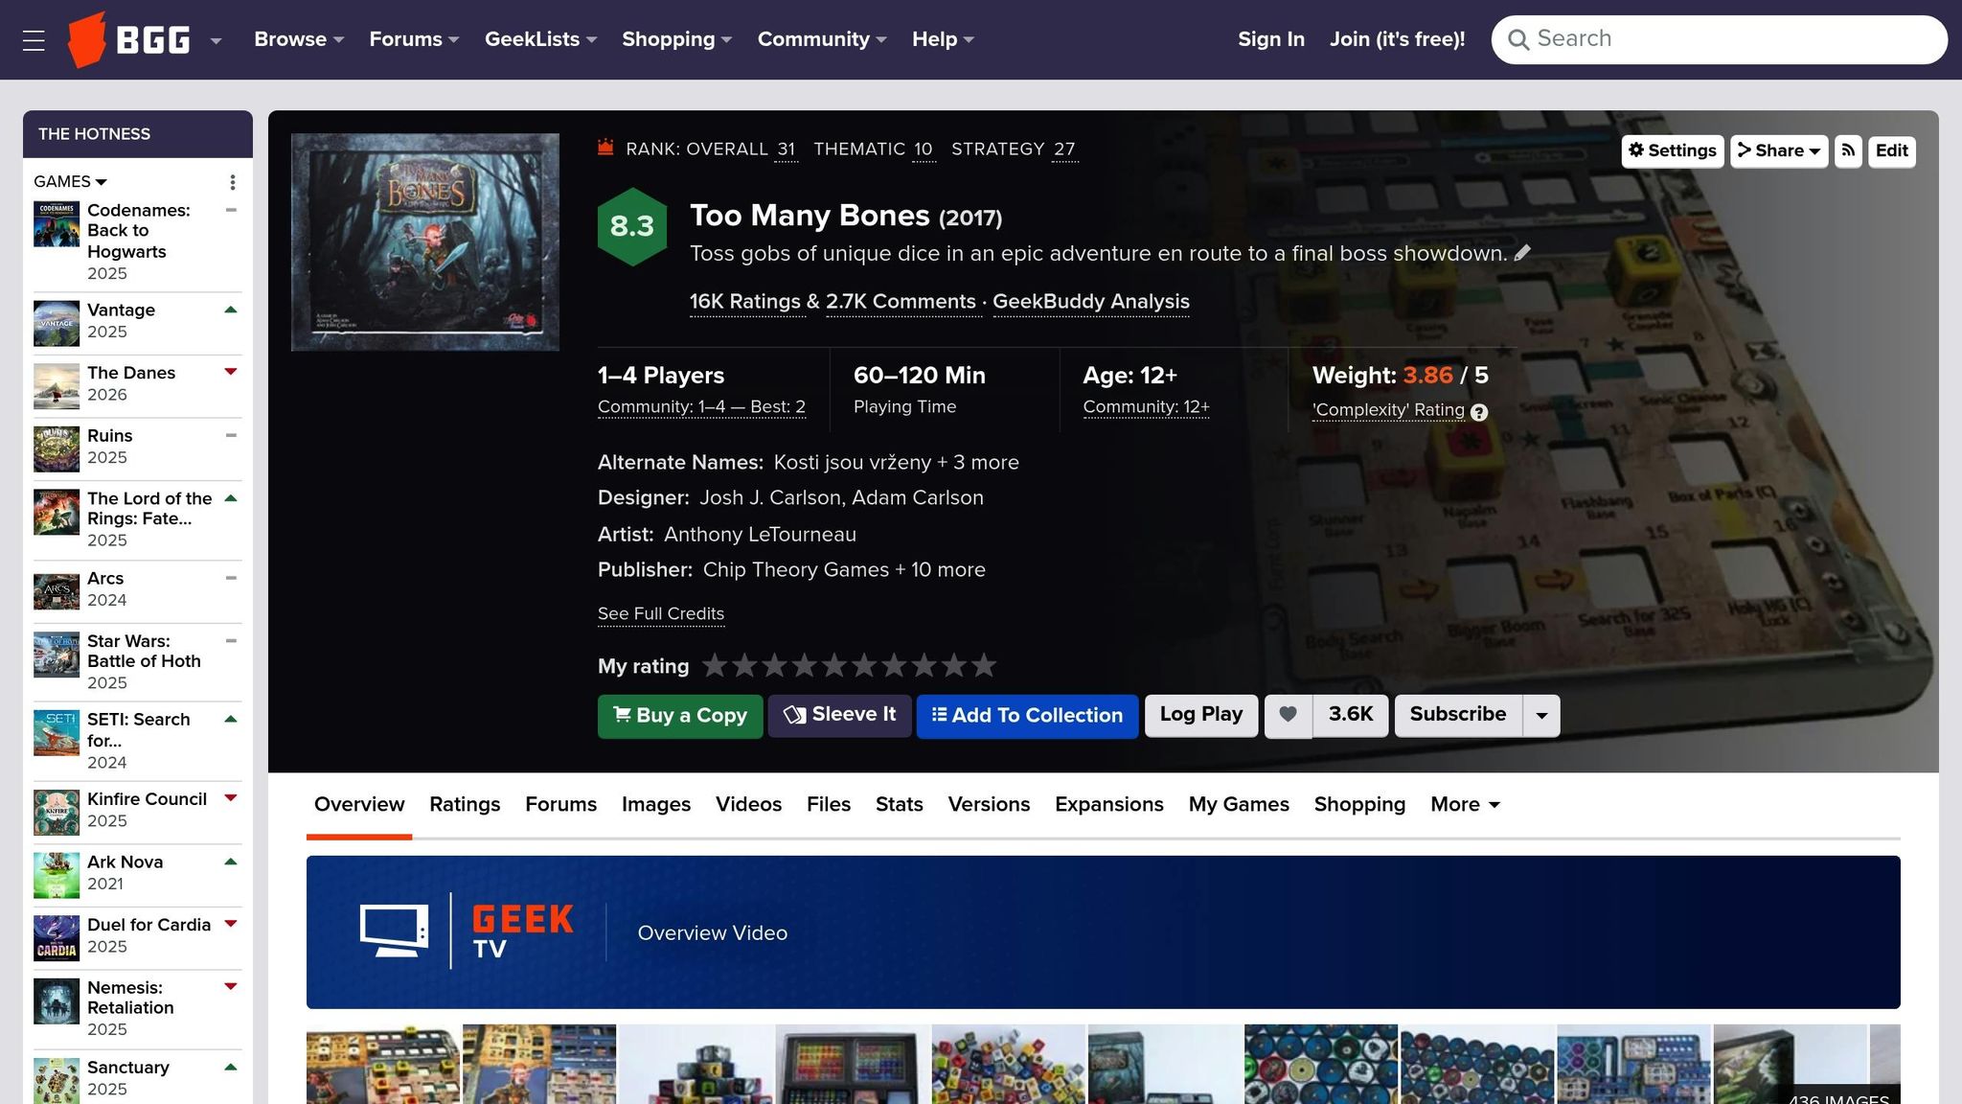Open GeekBuddy Analysis
Screen dimensions: 1962x1104
[1091, 302]
